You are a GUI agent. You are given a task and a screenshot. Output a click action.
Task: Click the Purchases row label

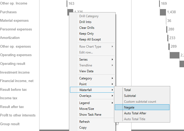(x=8, y=12)
